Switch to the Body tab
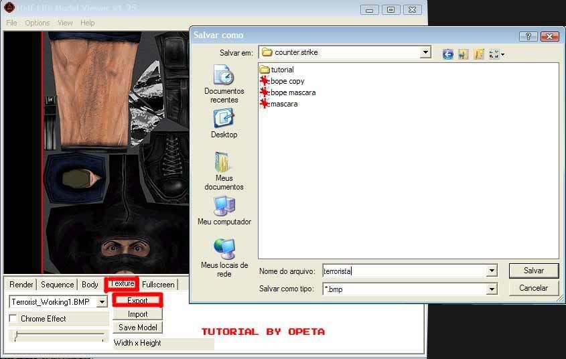The height and width of the screenshot is (359, 566). pyautogui.click(x=90, y=284)
